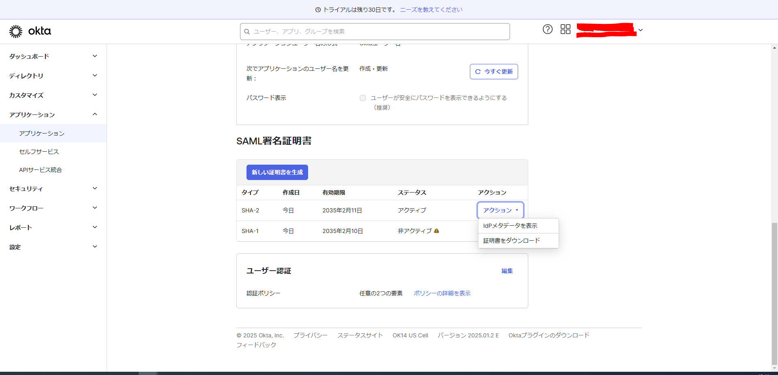Open the フィードバック footer link
Image resolution: width=778 pixels, height=375 pixels.
(x=256, y=345)
